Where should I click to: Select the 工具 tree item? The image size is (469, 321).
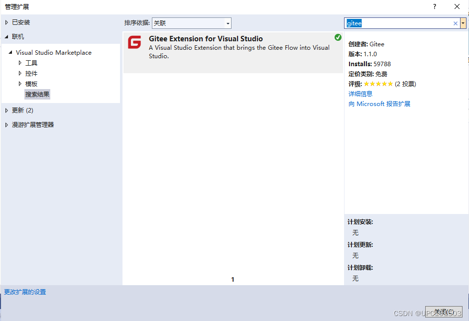pos(31,63)
